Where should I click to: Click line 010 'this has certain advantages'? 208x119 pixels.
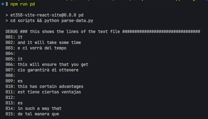click(x=50, y=87)
